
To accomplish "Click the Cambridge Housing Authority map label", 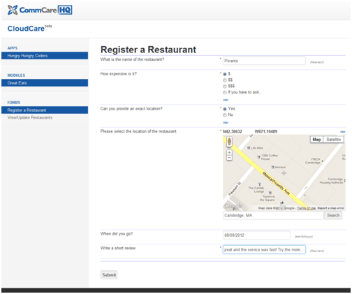I will pyautogui.click(x=332, y=181).
